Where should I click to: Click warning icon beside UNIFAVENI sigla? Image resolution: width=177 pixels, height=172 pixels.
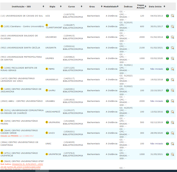(47, 122)
